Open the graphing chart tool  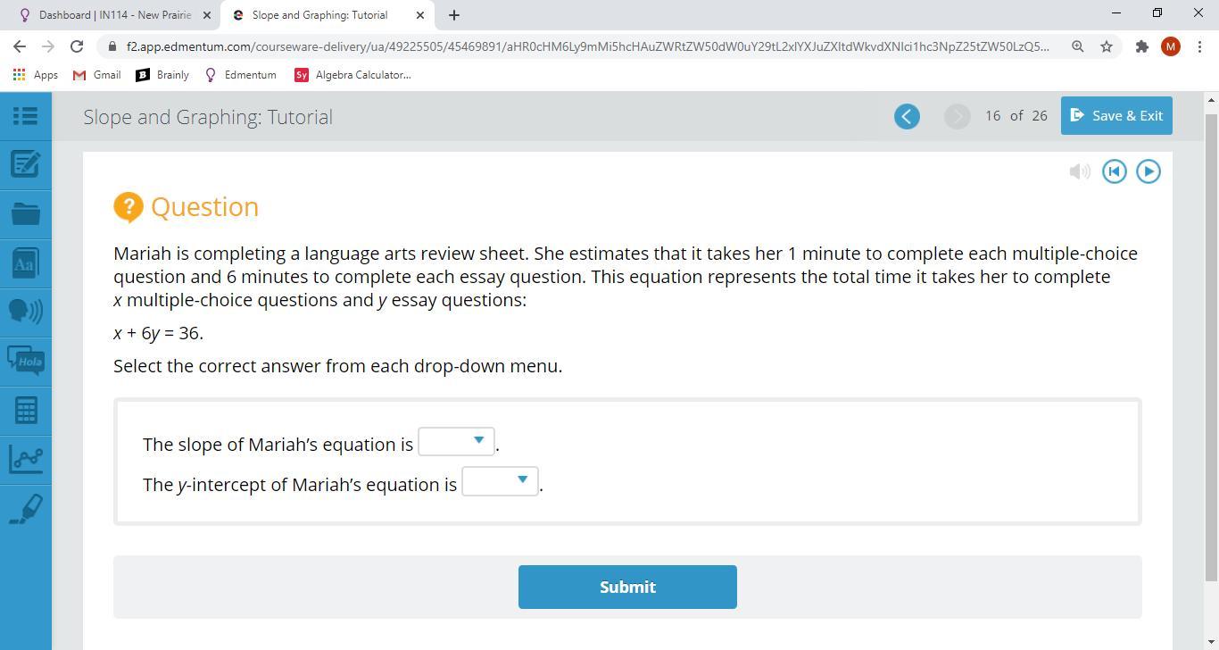tap(25, 460)
